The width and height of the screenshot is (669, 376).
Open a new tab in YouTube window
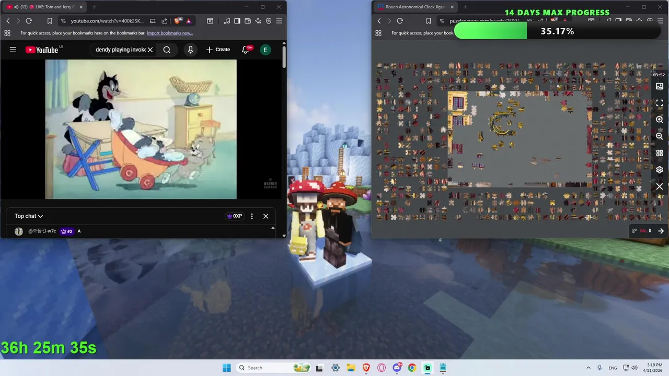click(94, 7)
